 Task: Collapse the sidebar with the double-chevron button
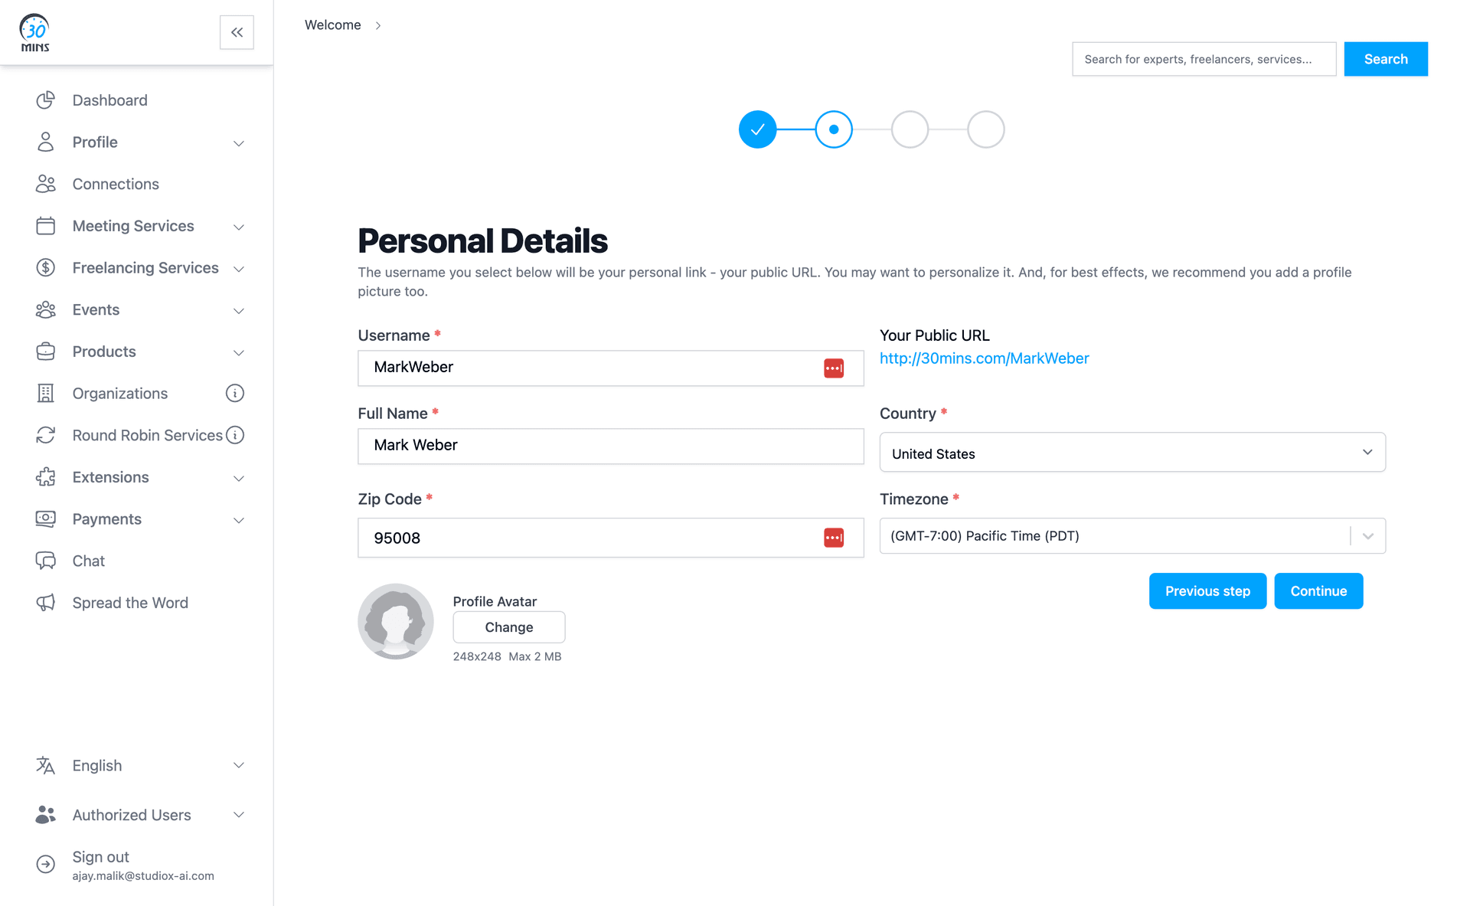[x=237, y=32]
